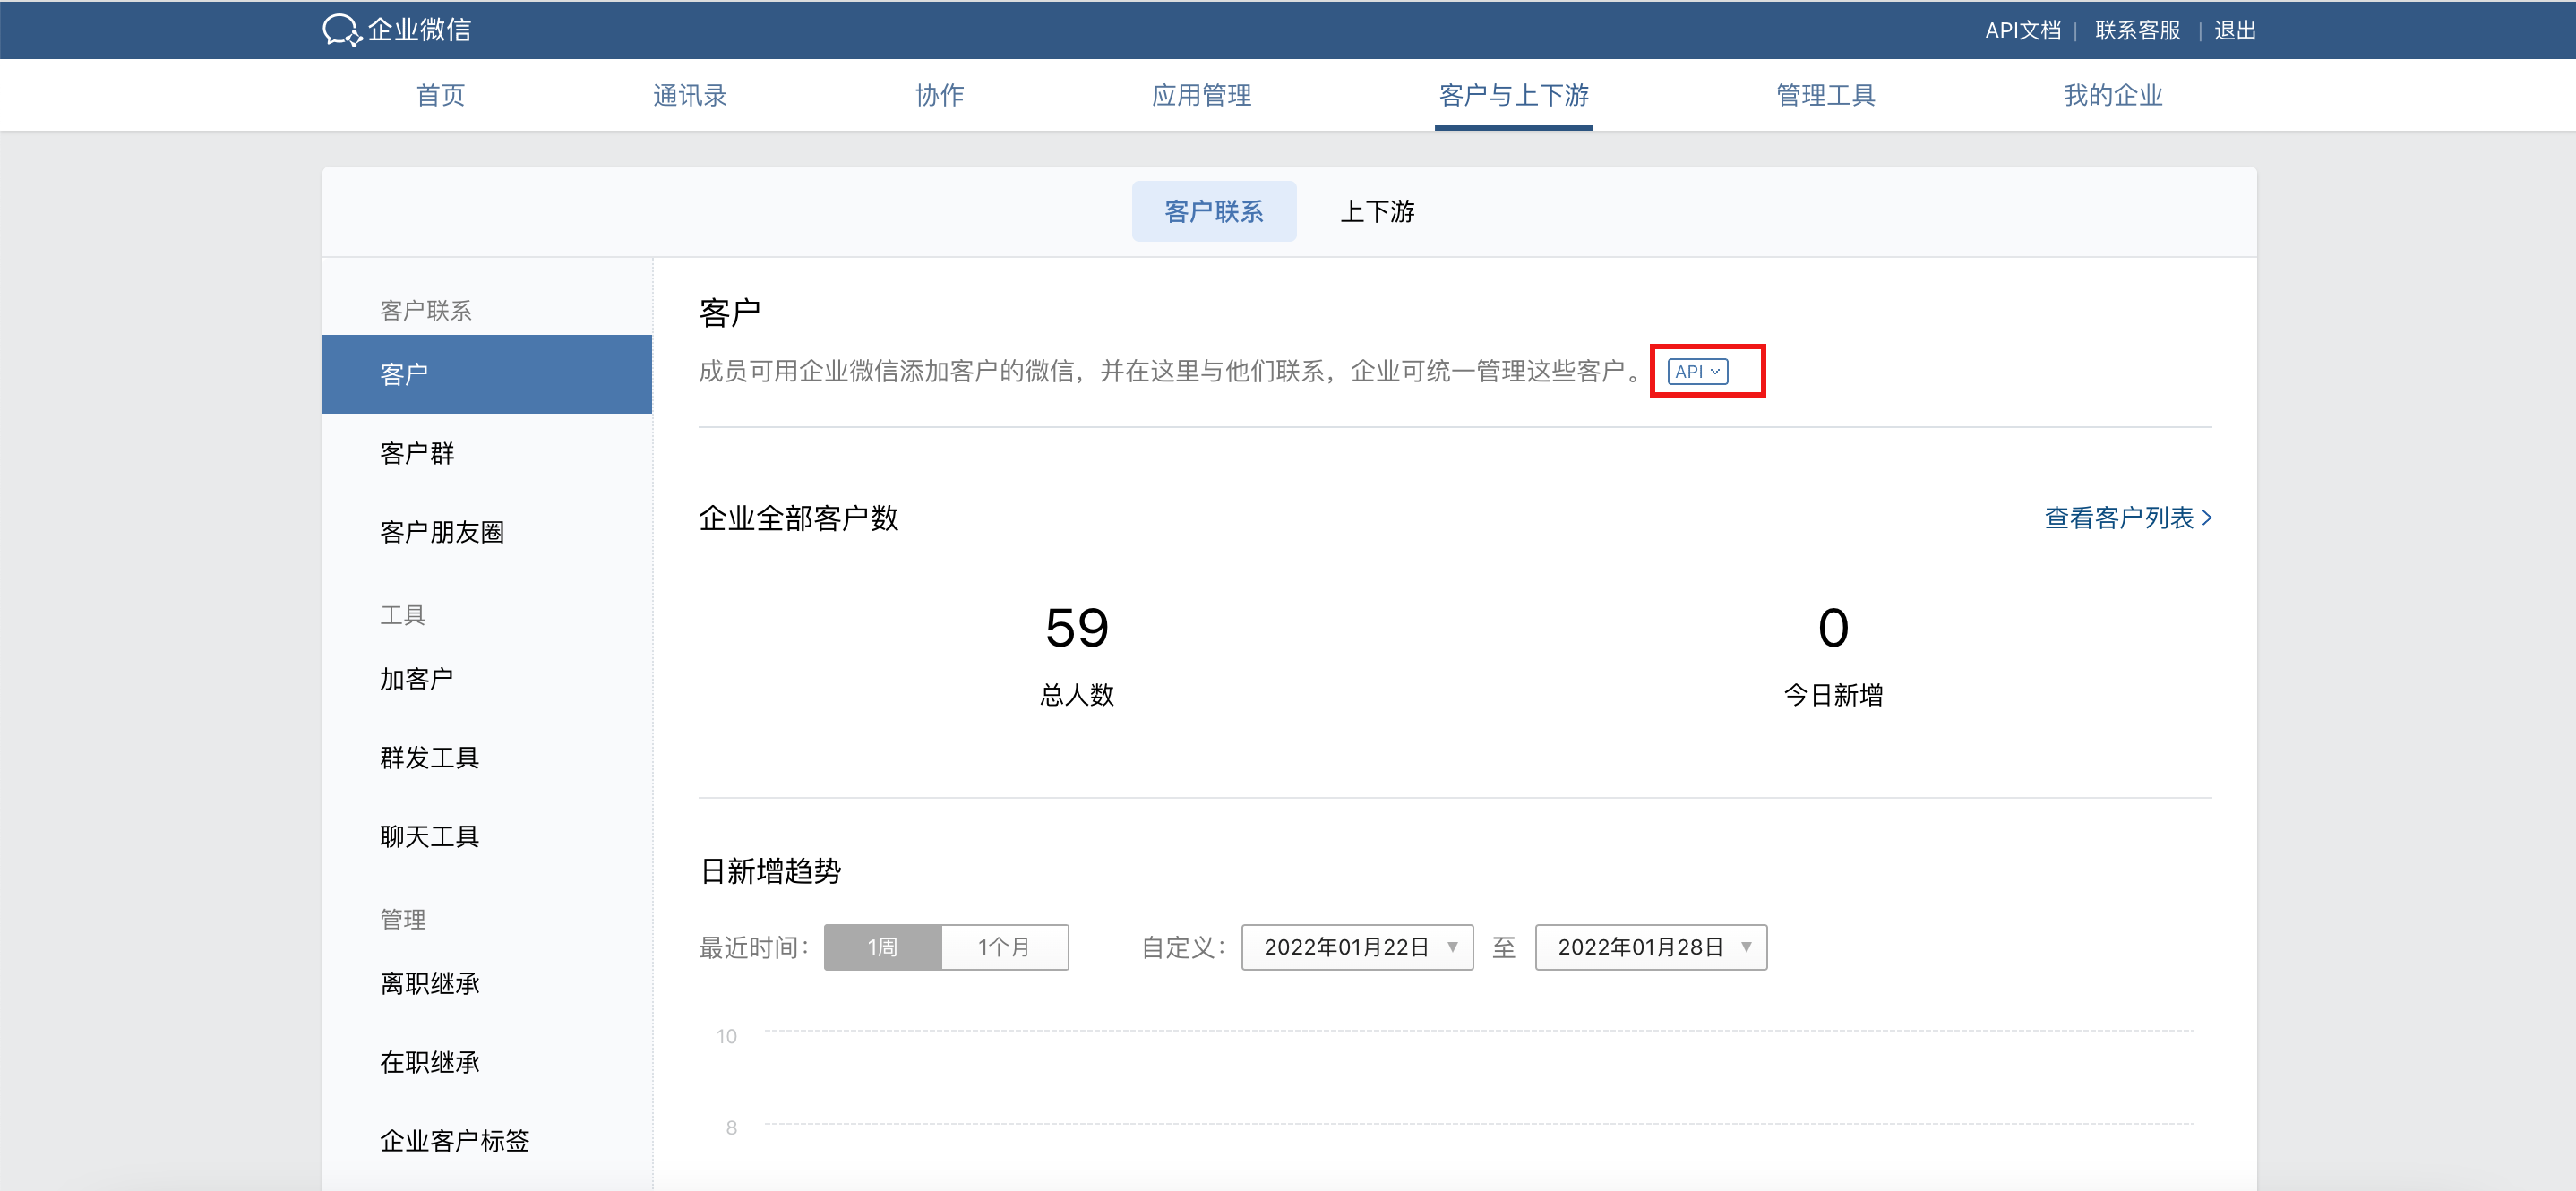Open 客户与上下游 in top navigation
This screenshot has height=1191, width=2576.
pyautogui.click(x=1513, y=95)
